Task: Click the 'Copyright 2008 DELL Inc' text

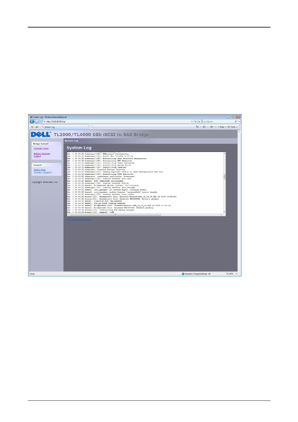Action: [x=45, y=182]
